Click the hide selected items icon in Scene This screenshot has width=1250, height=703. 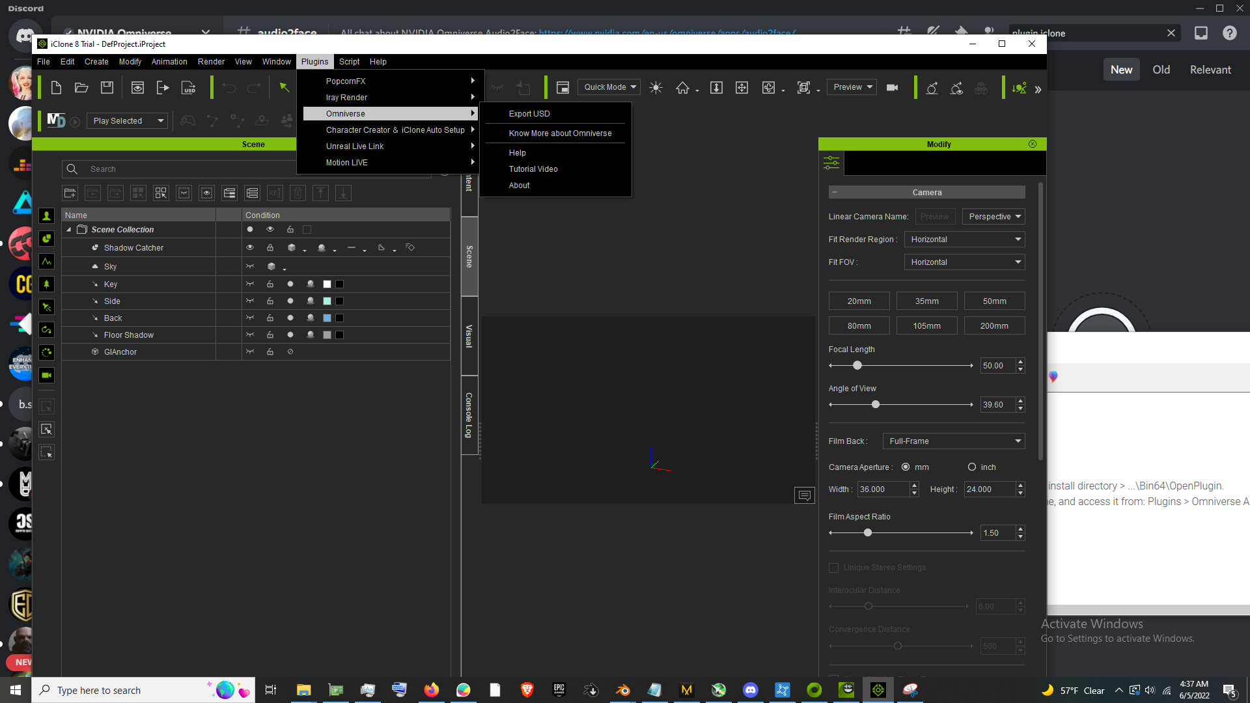[184, 193]
